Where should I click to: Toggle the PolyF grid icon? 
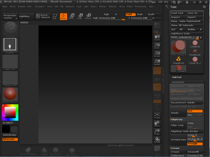pyautogui.click(x=157, y=149)
